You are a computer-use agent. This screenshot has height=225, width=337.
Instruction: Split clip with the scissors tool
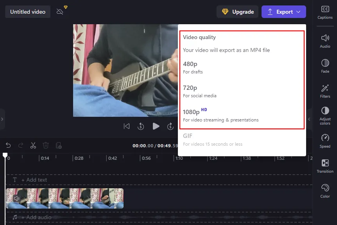point(33,146)
